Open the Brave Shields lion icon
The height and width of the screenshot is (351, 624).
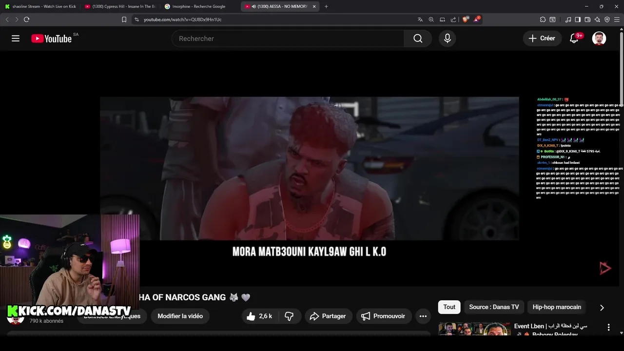click(x=466, y=19)
